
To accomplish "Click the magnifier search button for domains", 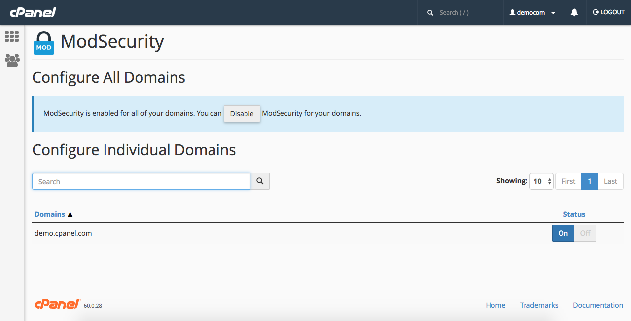I will [x=260, y=181].
